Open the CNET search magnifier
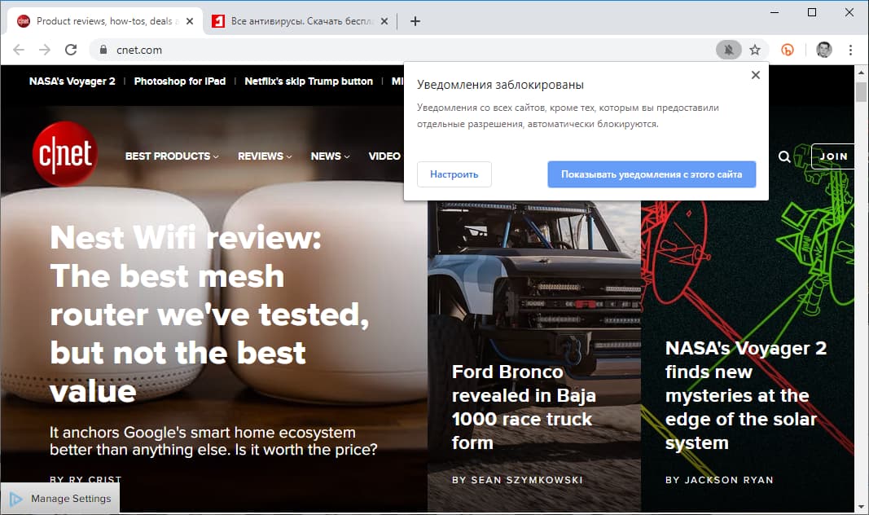The image size is (869, 515). point(784,156)
